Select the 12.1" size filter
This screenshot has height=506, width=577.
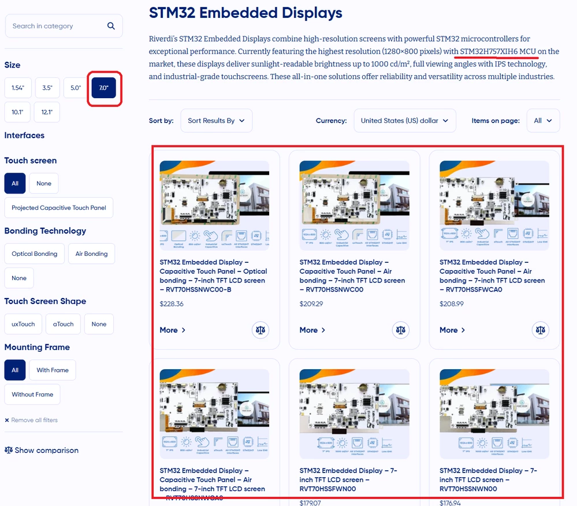[x=47, y=112]
